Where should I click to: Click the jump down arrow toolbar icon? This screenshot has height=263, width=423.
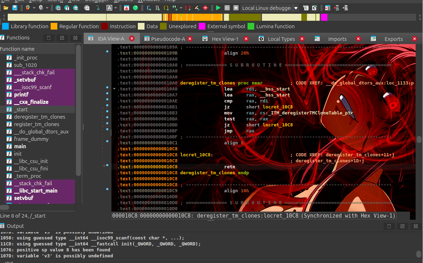click(x=98, y=8)
